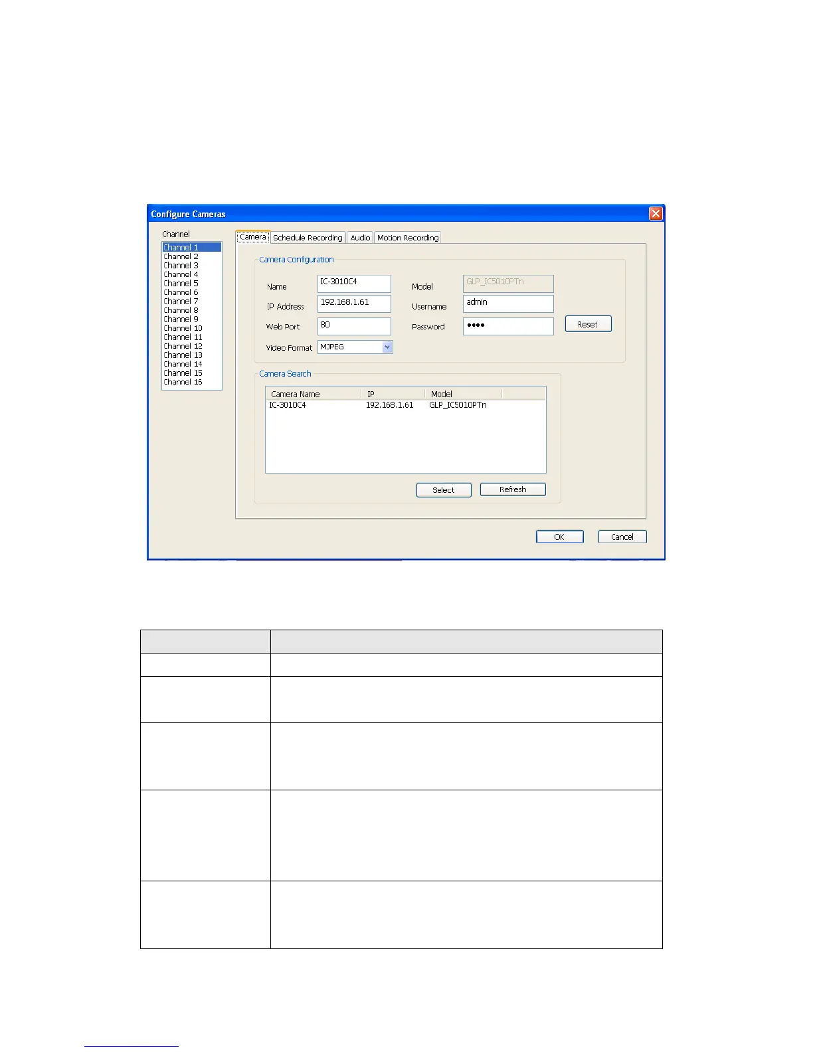The width and height of the screenshot is (813, 1052).
Task: Click the Camera Name column header
Action: pos(314,394)
